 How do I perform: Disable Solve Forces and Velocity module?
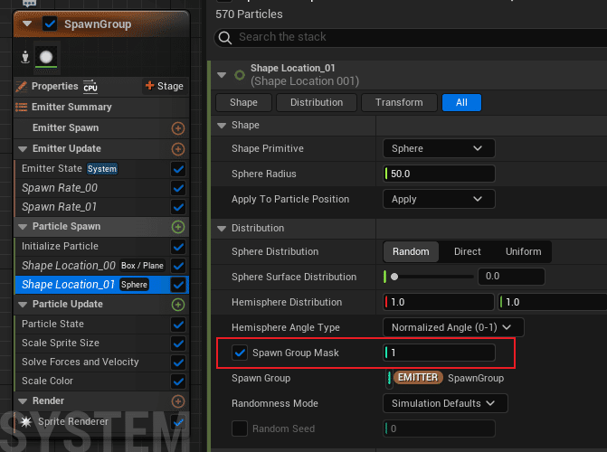178,363
